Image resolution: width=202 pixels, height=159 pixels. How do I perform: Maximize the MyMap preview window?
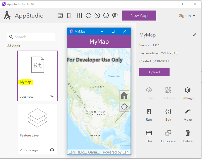(113, 31)
